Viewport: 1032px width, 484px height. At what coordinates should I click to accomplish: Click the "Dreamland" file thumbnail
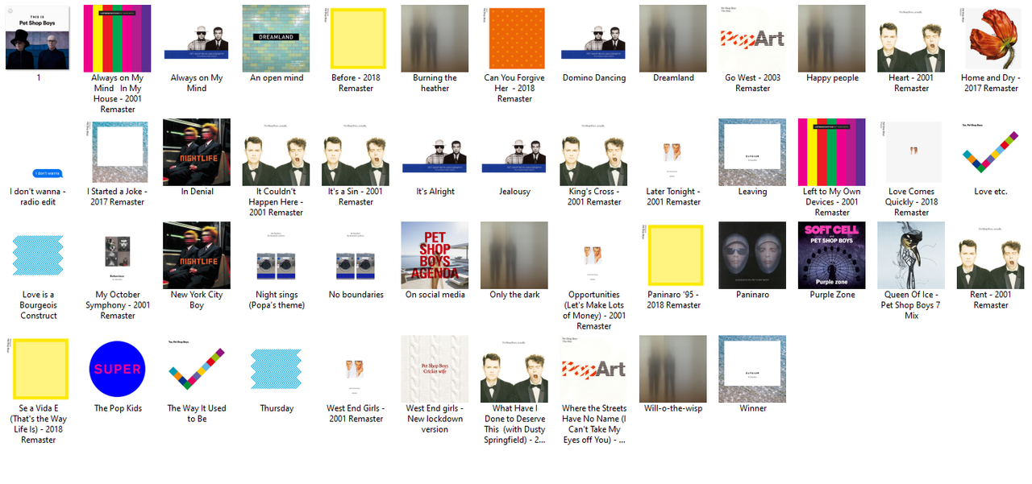point(673,39)
